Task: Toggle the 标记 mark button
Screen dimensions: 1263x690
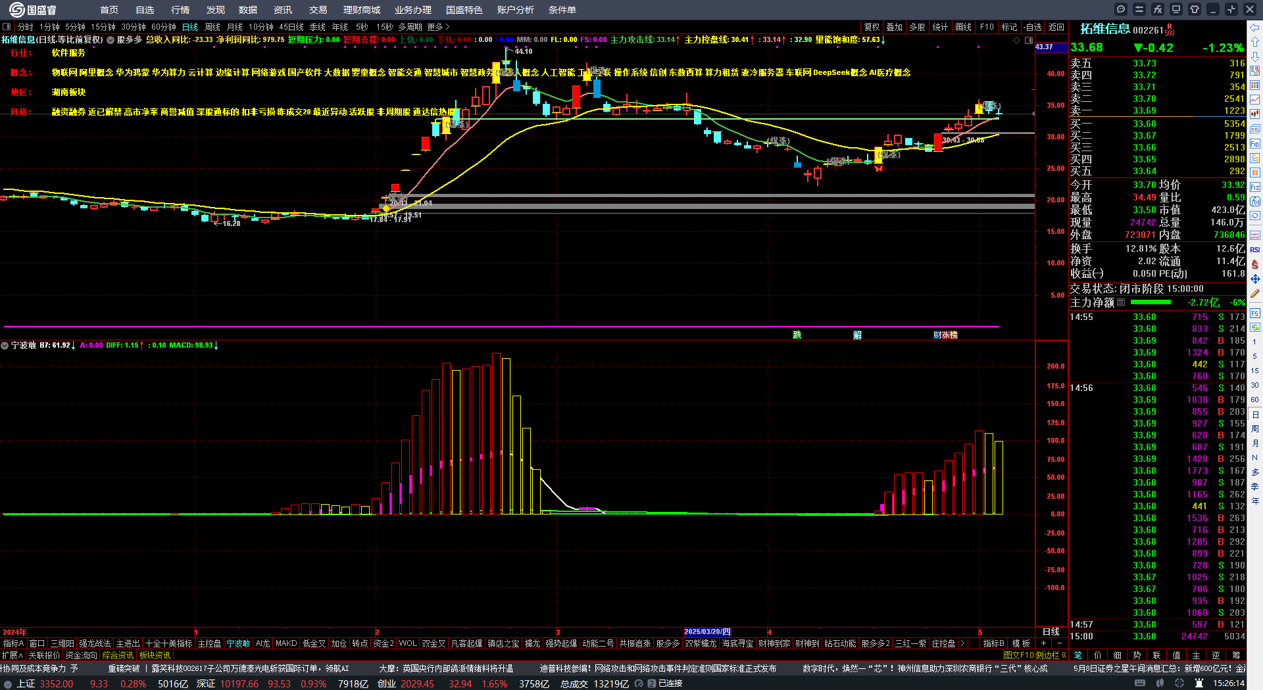Action: point(1009,27)
